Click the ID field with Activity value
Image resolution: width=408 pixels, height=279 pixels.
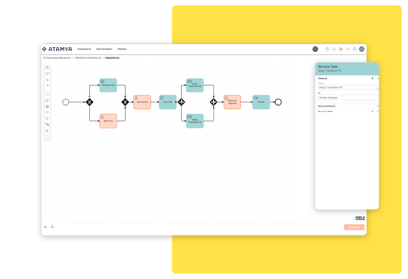point(347,98)
